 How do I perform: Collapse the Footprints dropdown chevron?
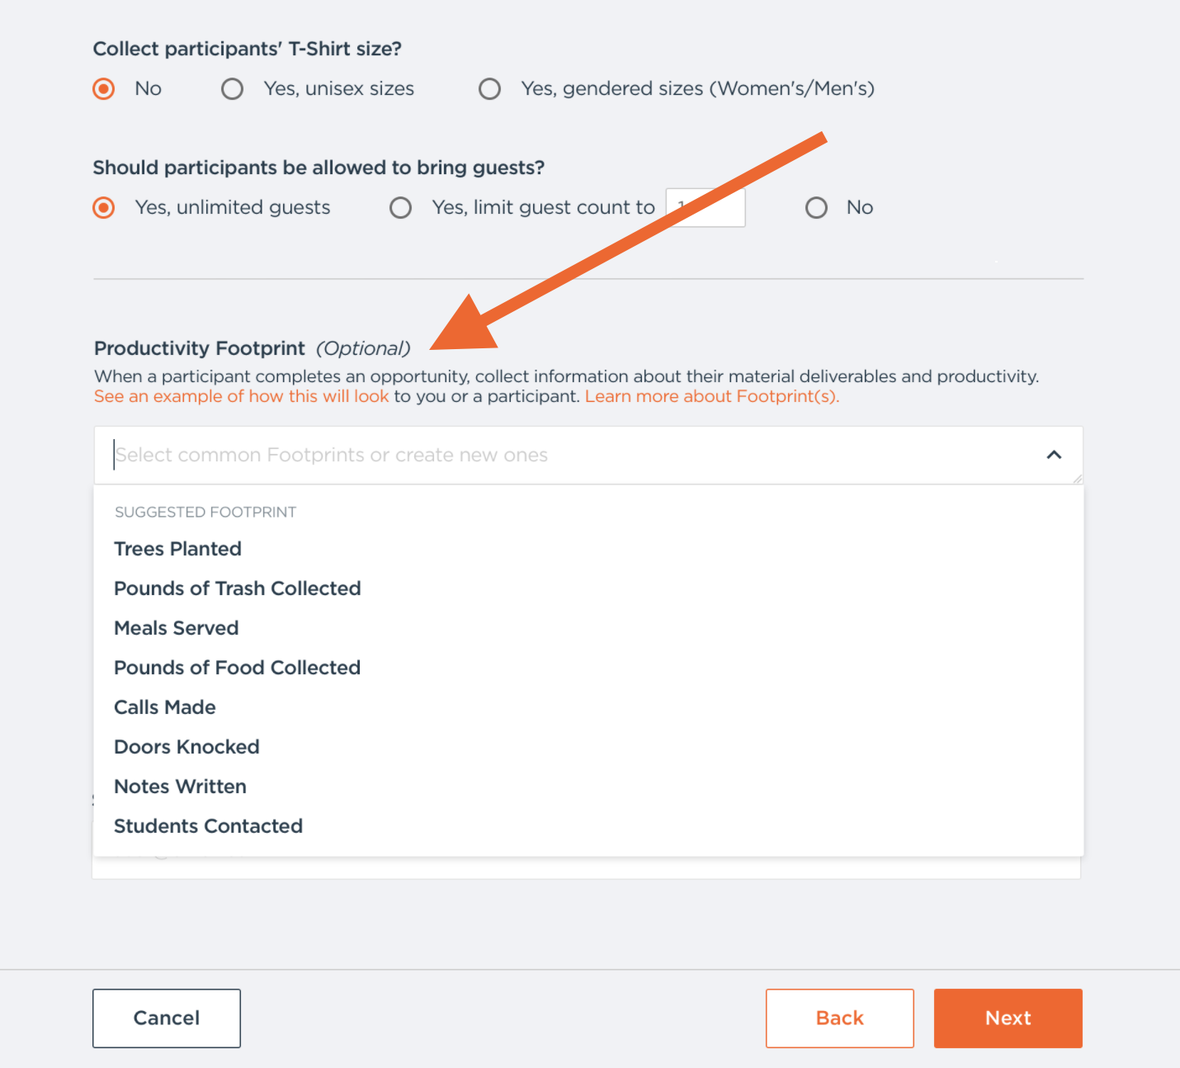[x=1054, y=455]
